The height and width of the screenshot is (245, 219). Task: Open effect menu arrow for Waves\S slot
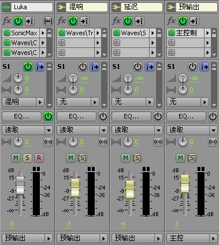pyautogui.click(x=153, y=33)
